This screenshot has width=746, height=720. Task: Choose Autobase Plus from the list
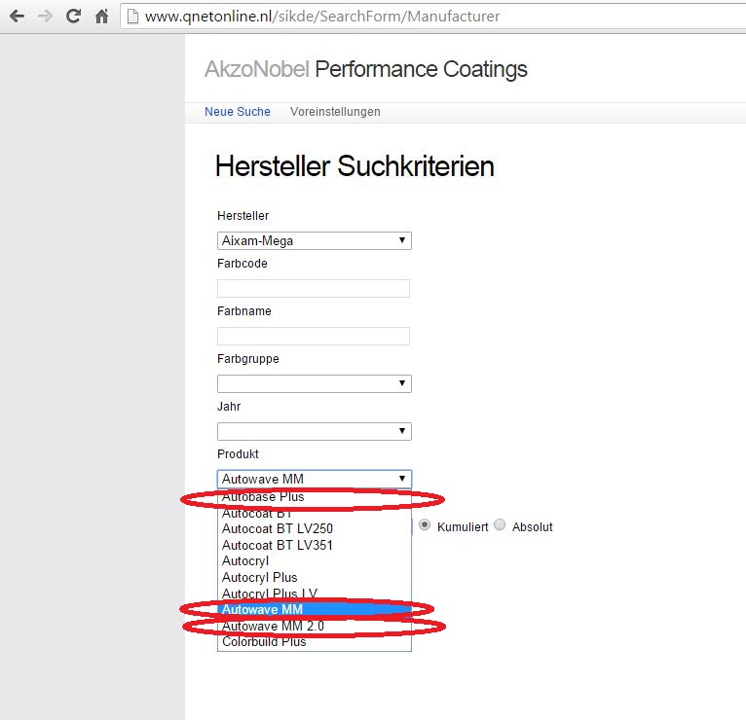[315, 497]
